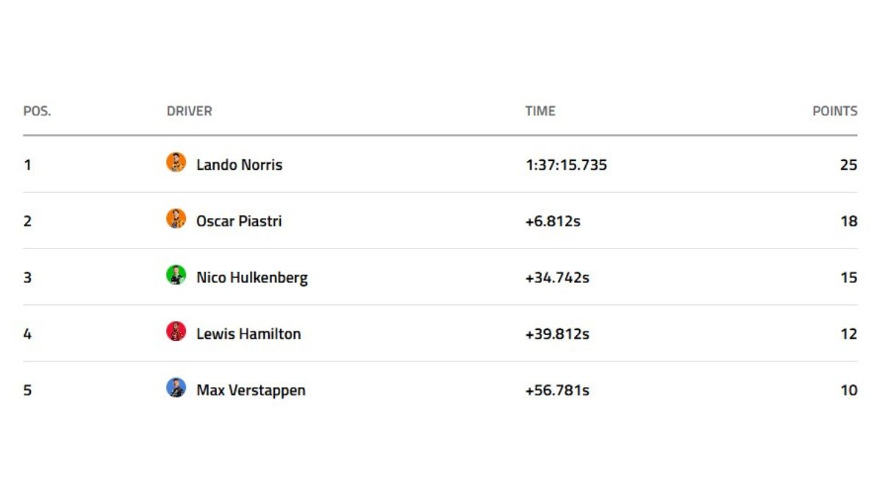Viewport: 882px width, 496px height.
Task: Select the winning time 1:37:15.735
Action: 566,165
